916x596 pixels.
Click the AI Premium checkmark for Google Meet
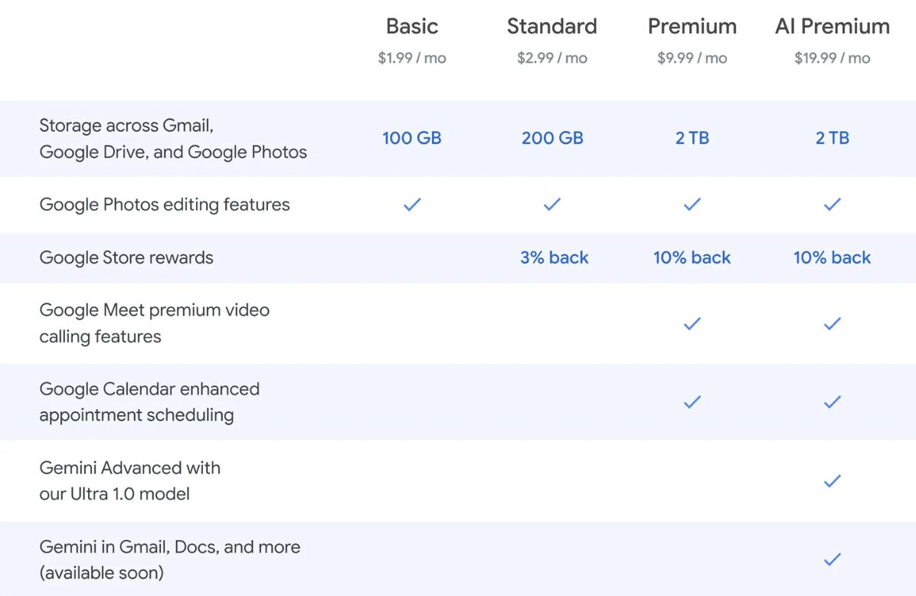coord(833,324)
